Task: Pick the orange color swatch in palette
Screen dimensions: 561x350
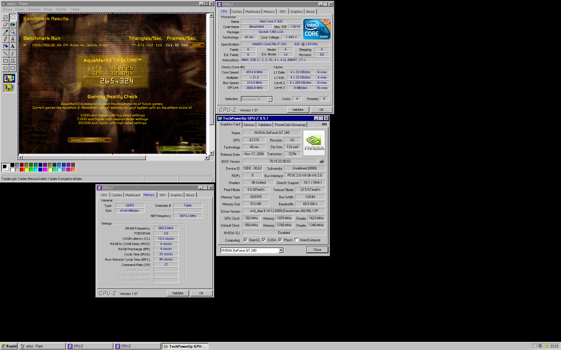Action: click(x=73, y=170)
